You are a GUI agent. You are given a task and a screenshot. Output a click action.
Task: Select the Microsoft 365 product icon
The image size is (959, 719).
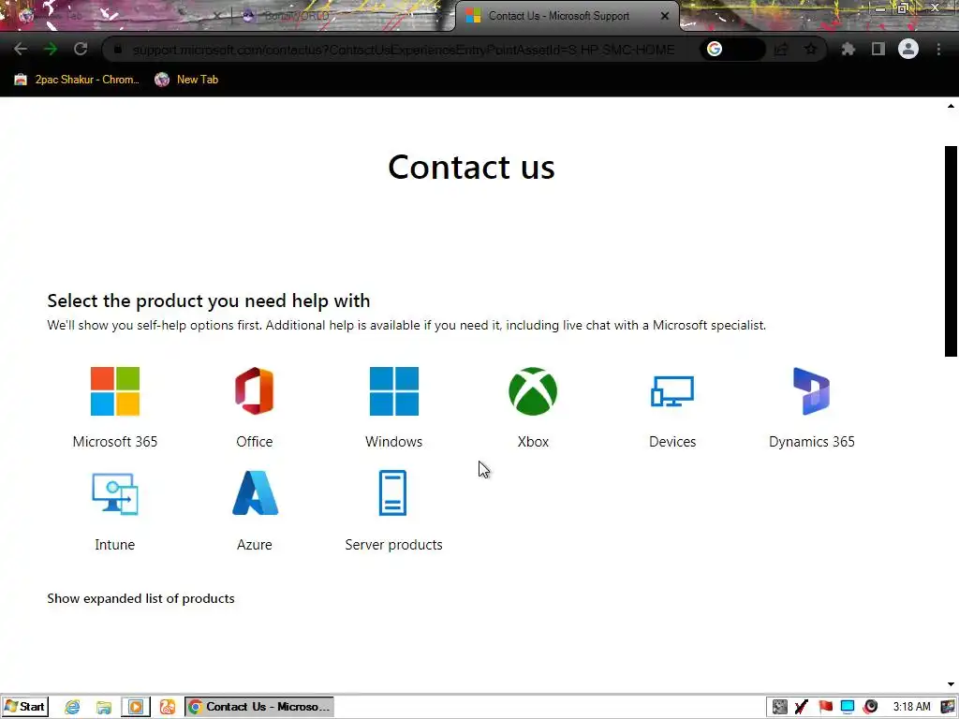(x=115, y=391)
